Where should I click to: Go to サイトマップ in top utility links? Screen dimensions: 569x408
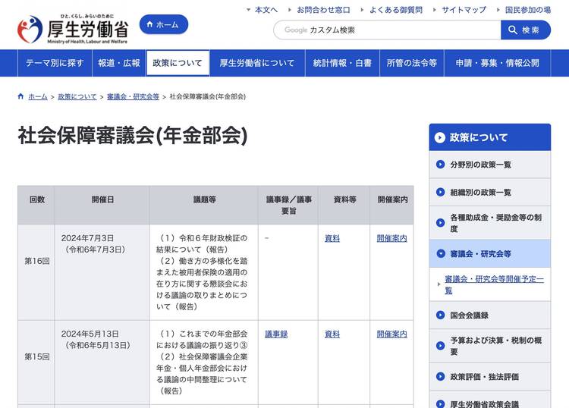(x=464, y=10)
